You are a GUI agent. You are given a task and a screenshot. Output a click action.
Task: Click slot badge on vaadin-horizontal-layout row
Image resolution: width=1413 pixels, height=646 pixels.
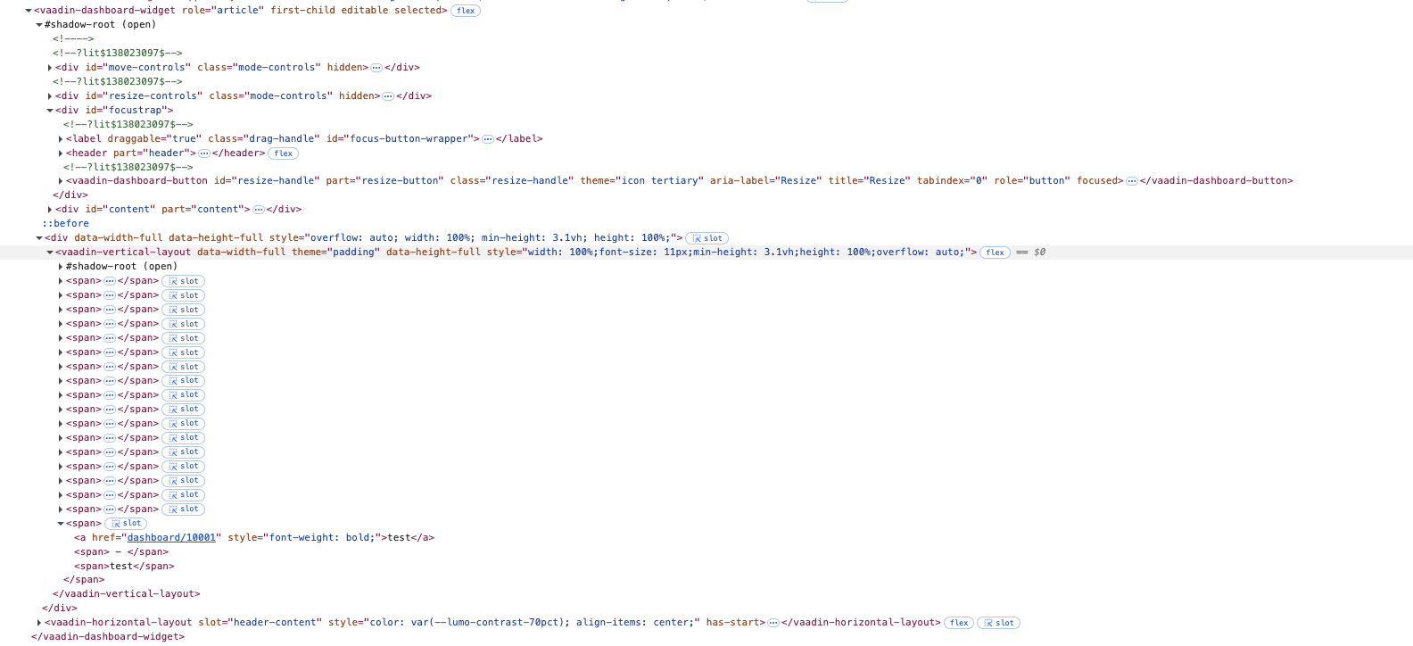point(998,623)
